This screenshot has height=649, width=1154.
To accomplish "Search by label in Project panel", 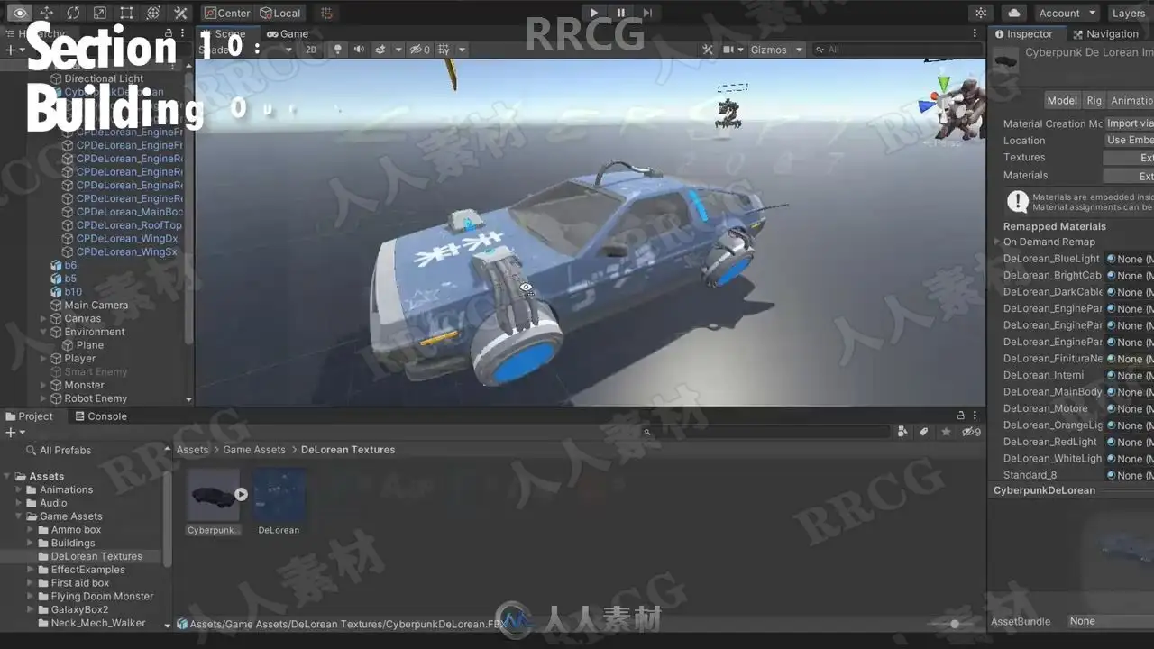I will pos(924,432).
